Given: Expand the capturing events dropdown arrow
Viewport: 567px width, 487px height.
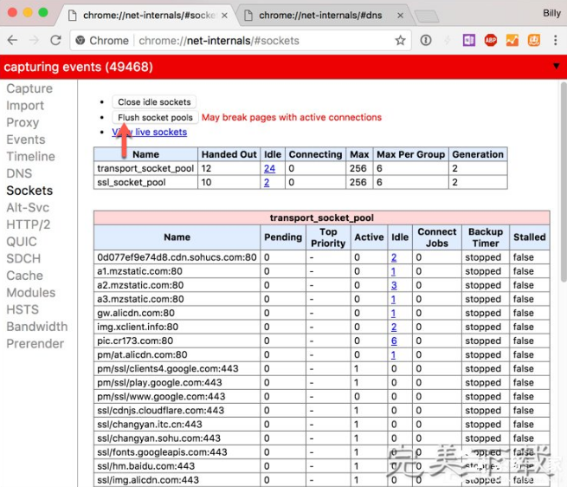Looking at the screenshot, I should tap(556, 67).
